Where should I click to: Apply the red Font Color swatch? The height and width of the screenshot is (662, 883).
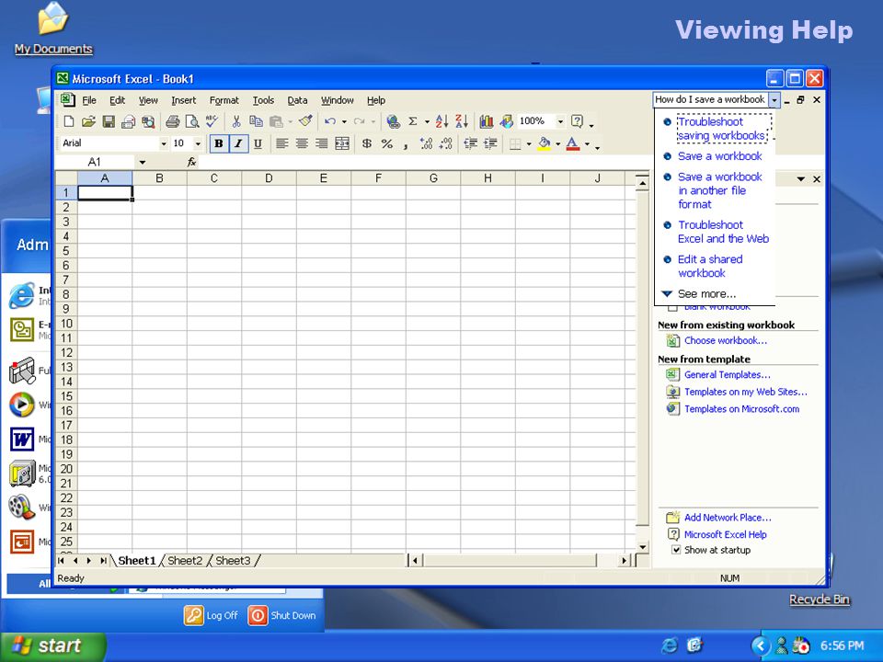point(573,143)
